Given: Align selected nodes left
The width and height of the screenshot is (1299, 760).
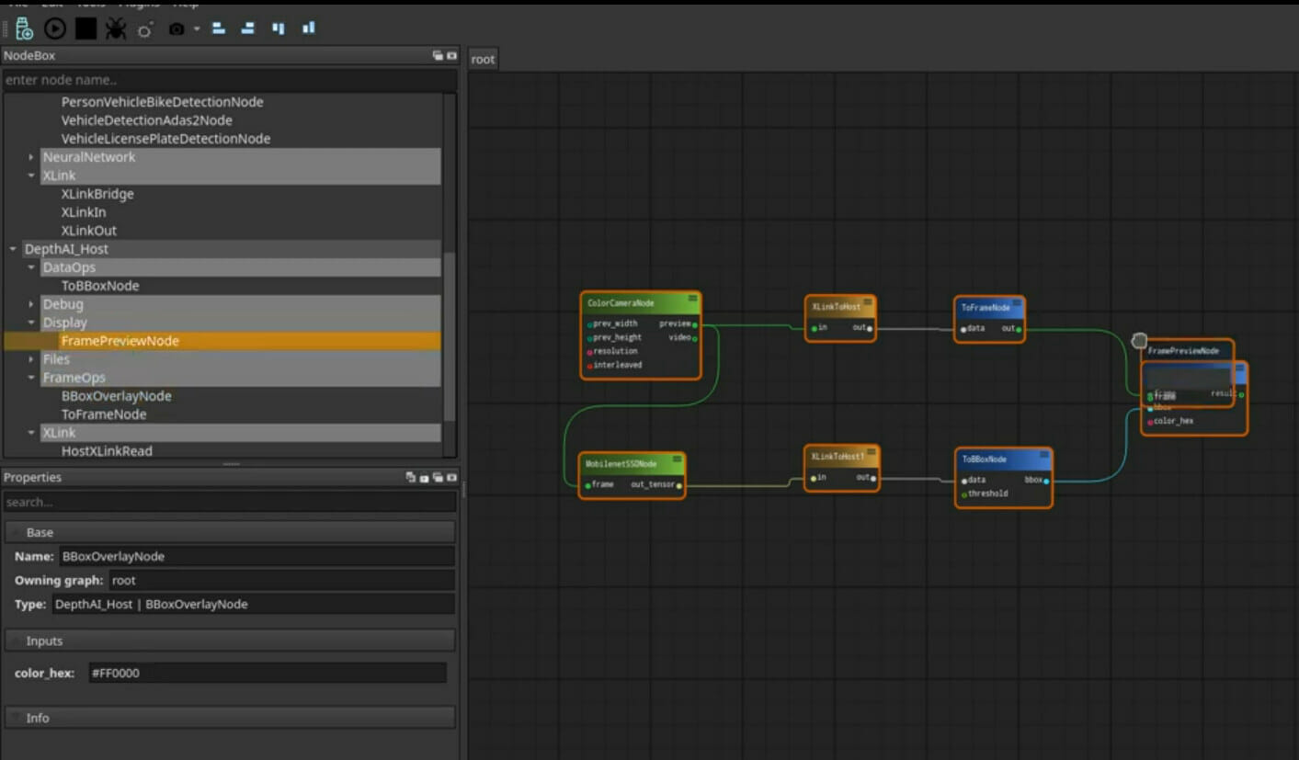Looking at the screenshot, I should point(219,28).
